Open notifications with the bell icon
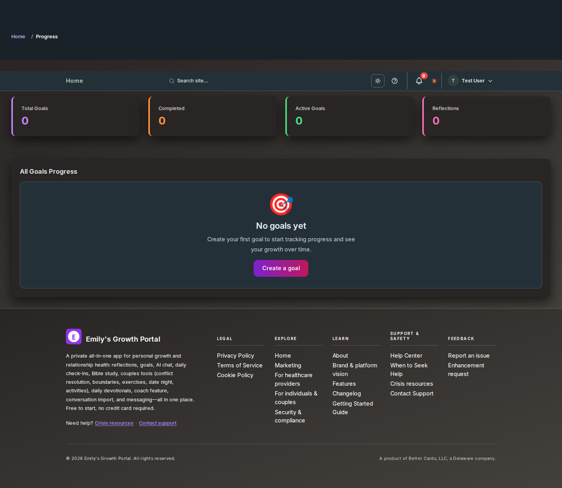The image size is (562, 488). pyautogui.click(x=419, y=81)
